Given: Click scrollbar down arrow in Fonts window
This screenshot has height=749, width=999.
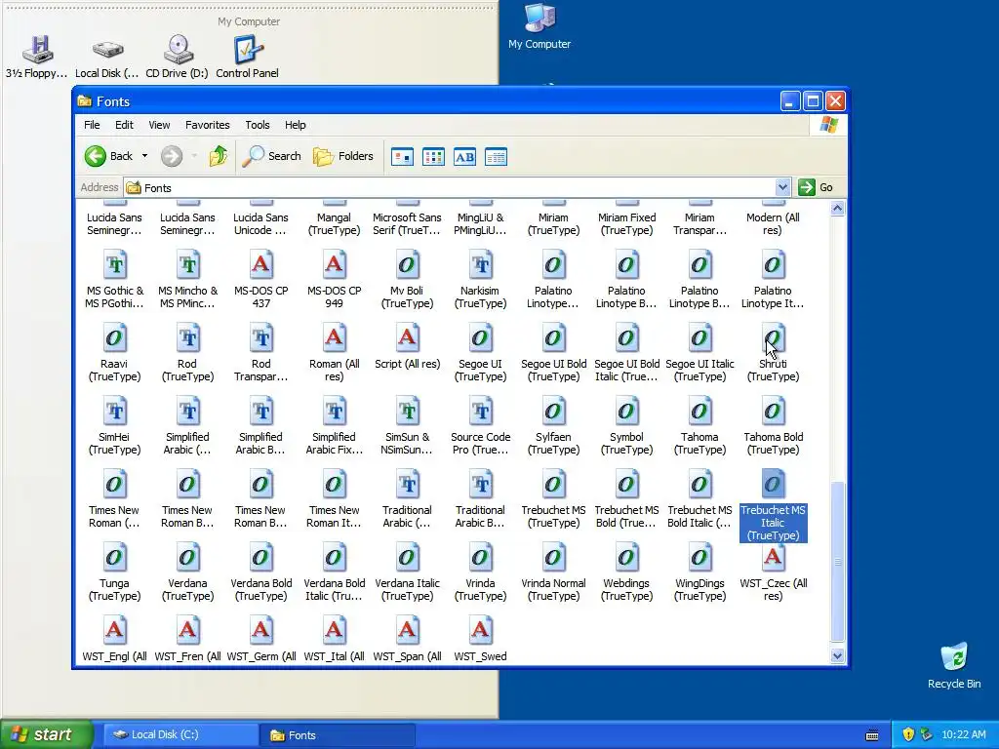Looking at the screenshot, I should coord(837,655).
